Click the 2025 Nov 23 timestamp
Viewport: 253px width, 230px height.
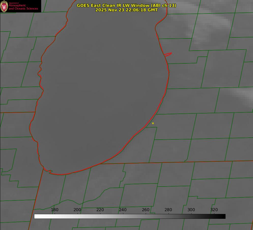pos(126,10)
